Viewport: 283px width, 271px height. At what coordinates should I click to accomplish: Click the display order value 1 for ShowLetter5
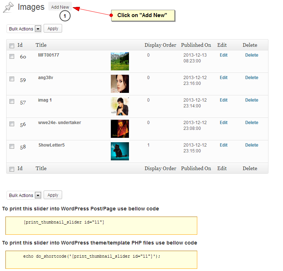(148, 145)
